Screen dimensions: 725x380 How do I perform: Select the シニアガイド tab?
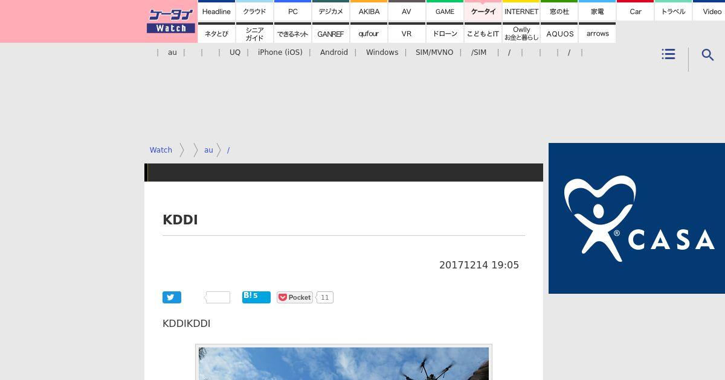(x=254, y=33)
